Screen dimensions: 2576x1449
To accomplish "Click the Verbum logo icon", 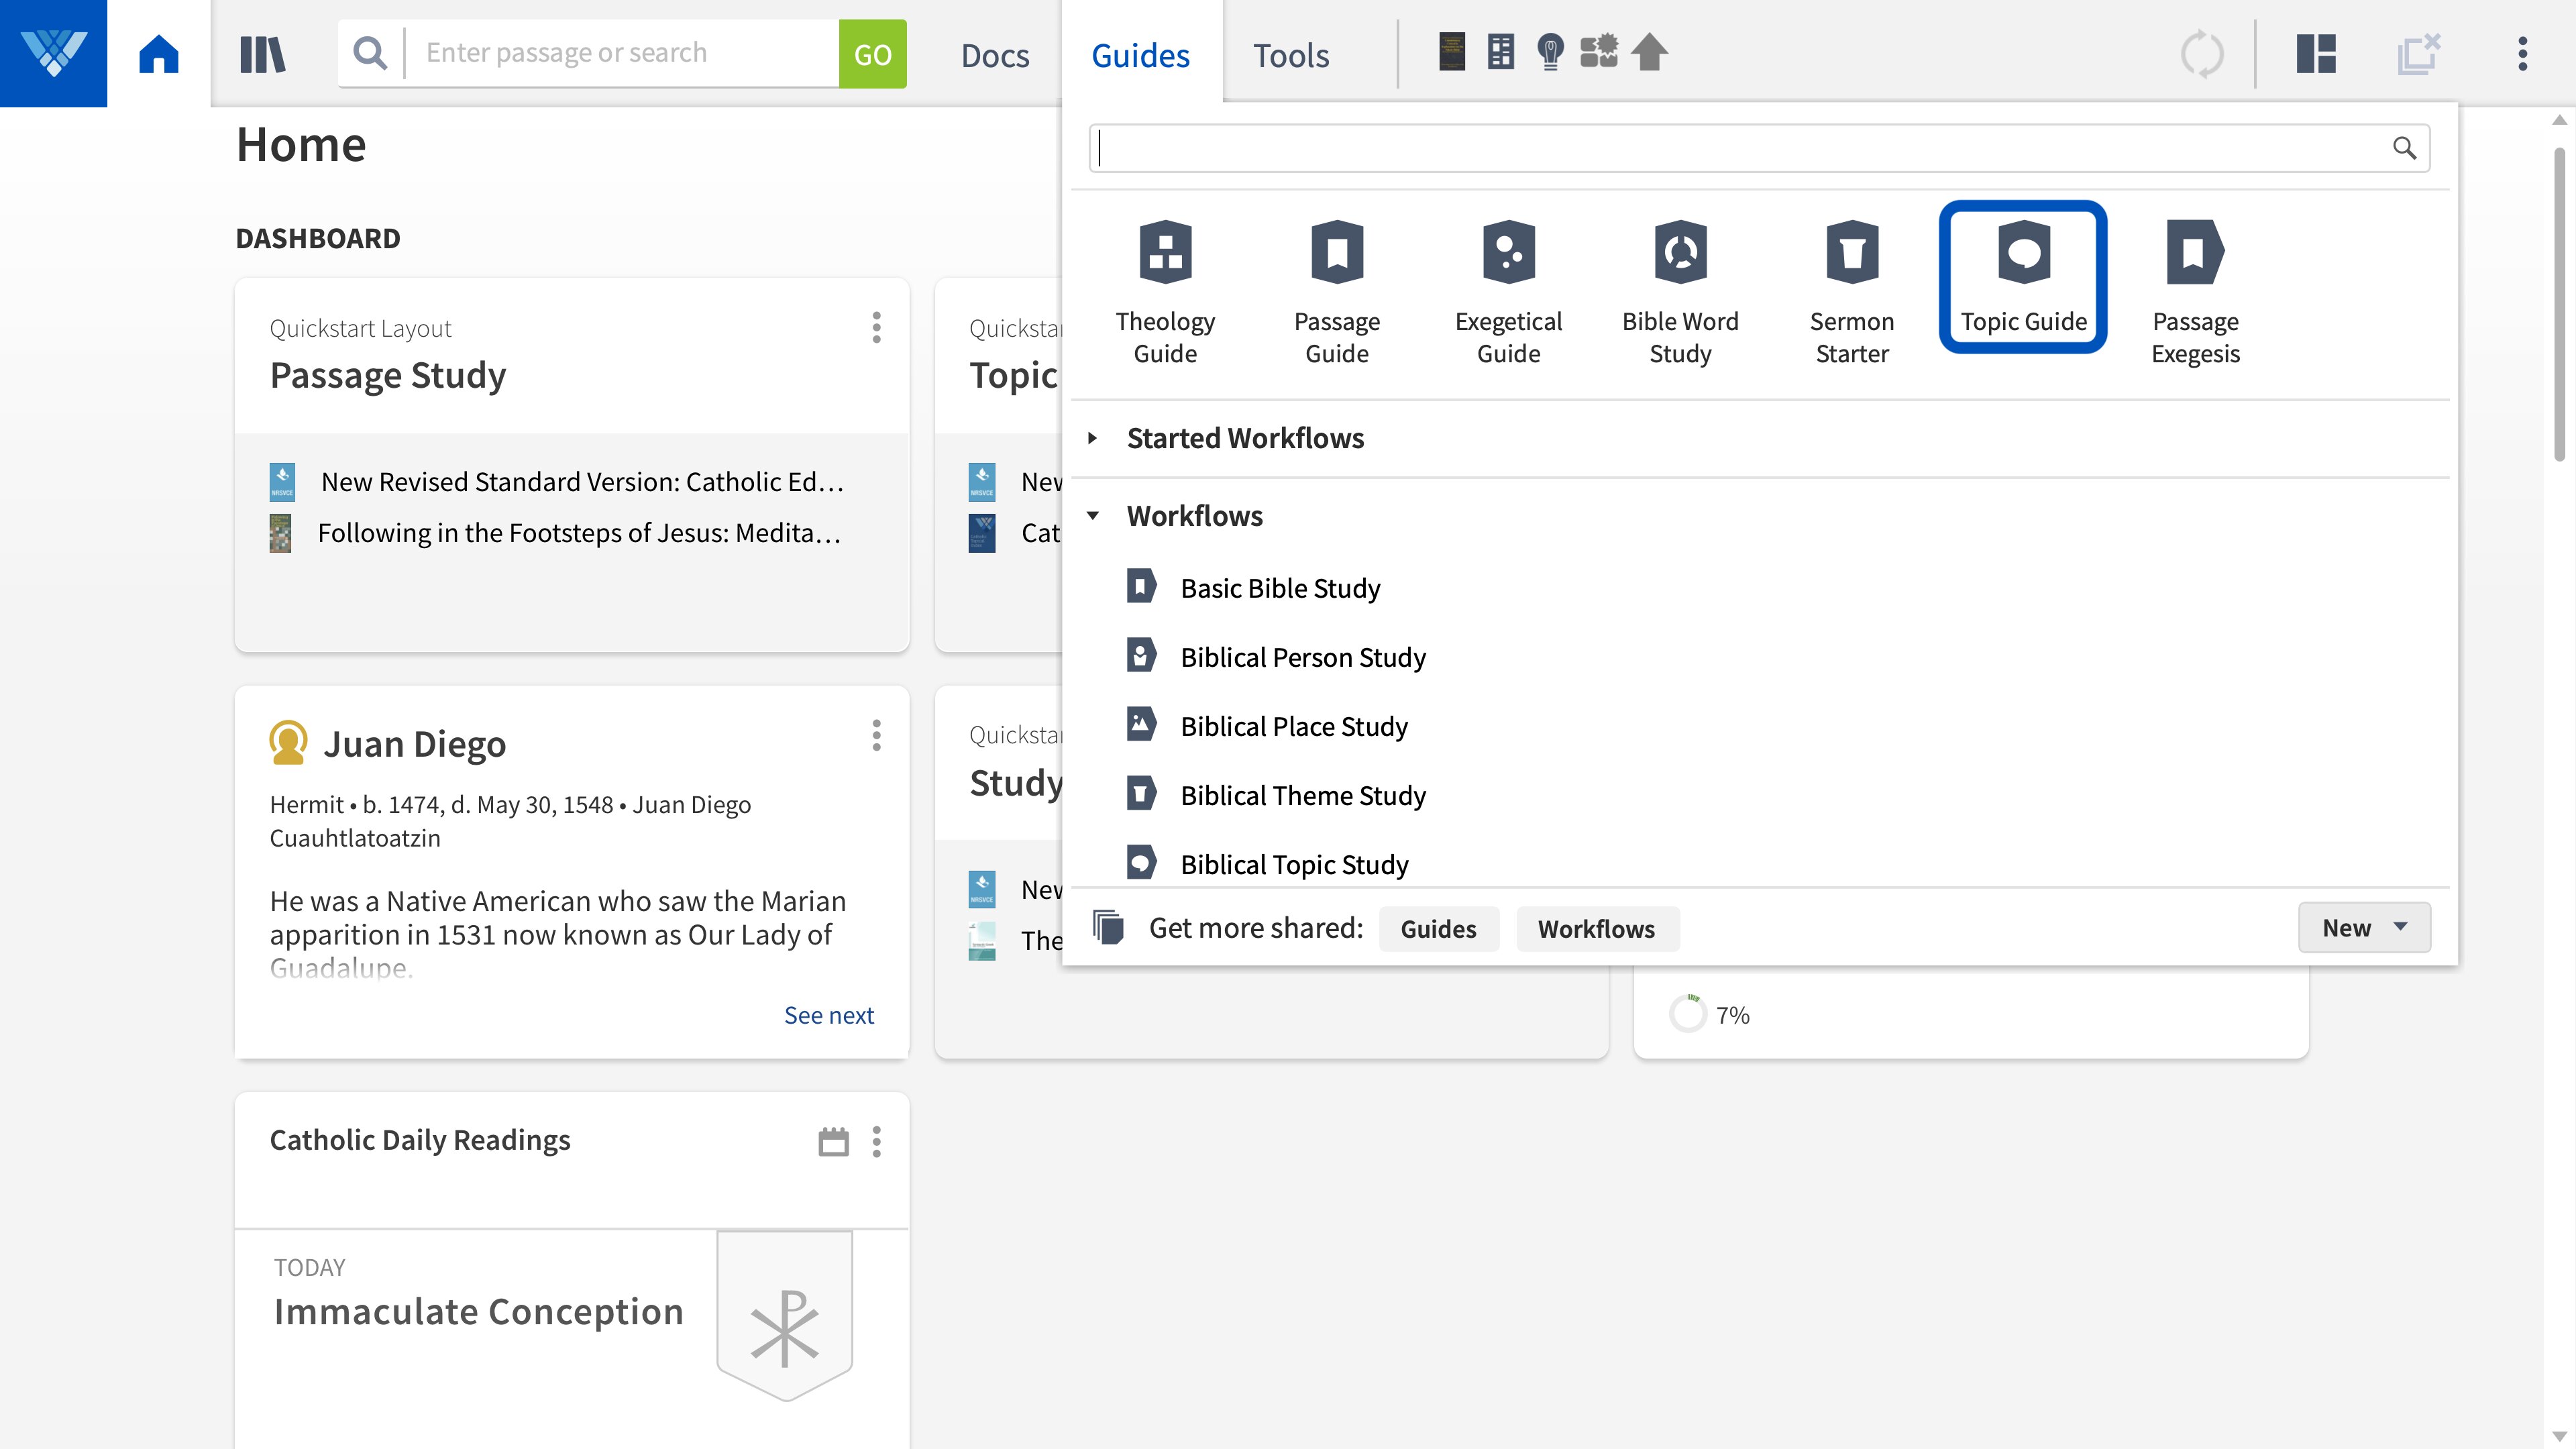I will click(x=53, y=53).
